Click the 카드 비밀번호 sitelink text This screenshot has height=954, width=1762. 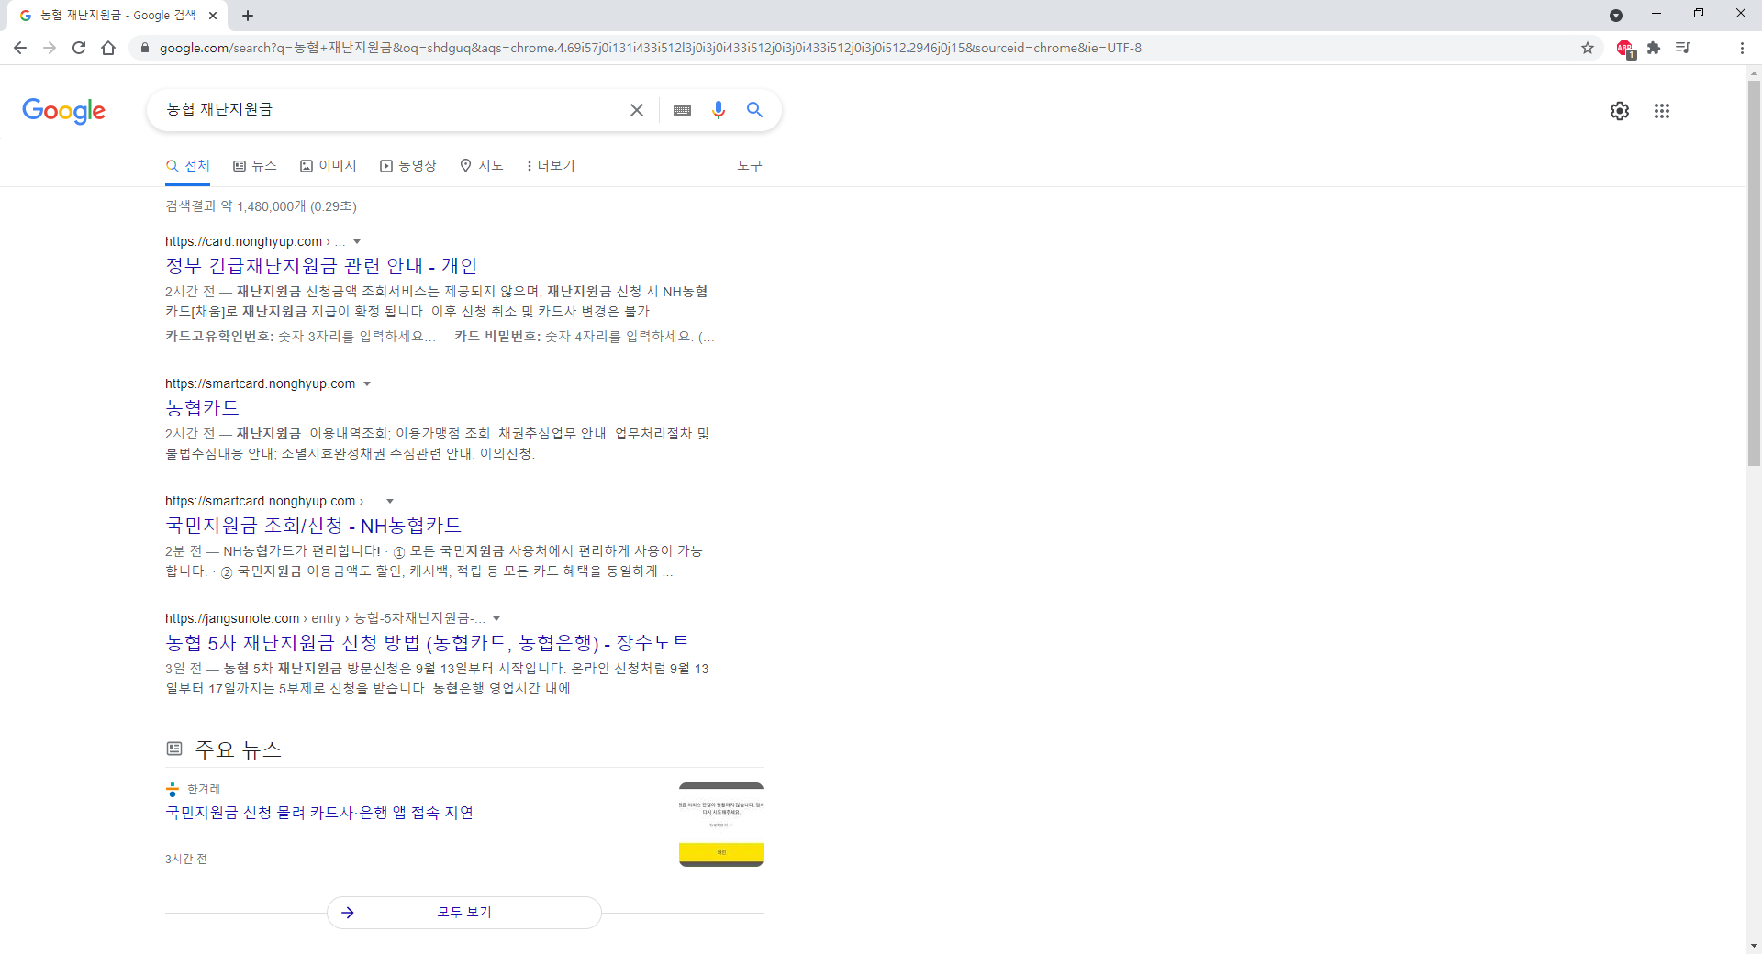(x=497, y=337)
